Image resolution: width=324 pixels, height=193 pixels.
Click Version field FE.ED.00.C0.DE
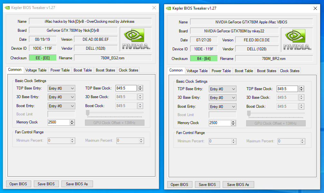pos(257,40)
